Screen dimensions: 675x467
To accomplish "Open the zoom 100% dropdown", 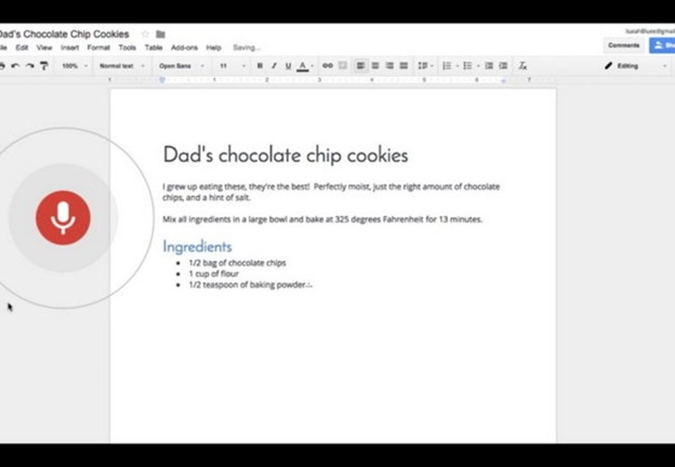I will (73, 66).
